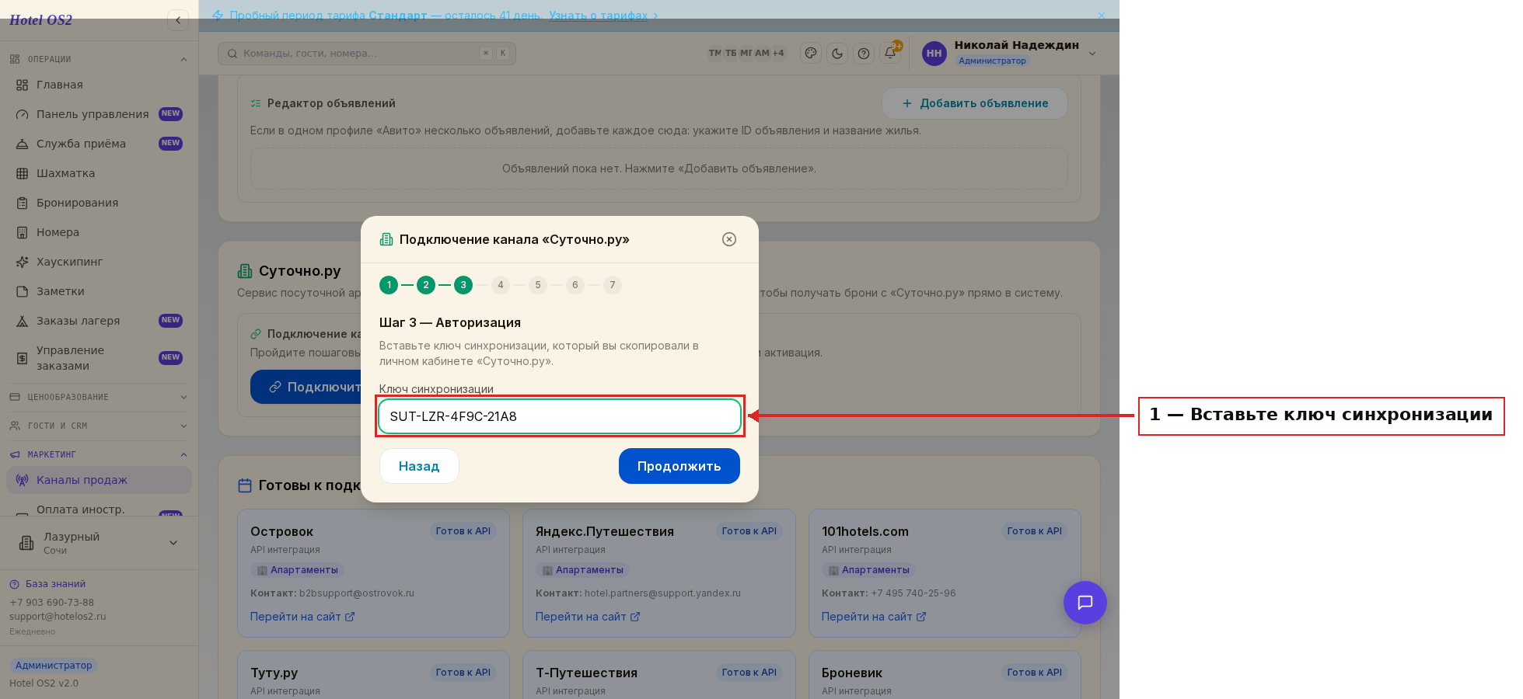Close the Суточно.ру connection dialog

coord(729,239)
